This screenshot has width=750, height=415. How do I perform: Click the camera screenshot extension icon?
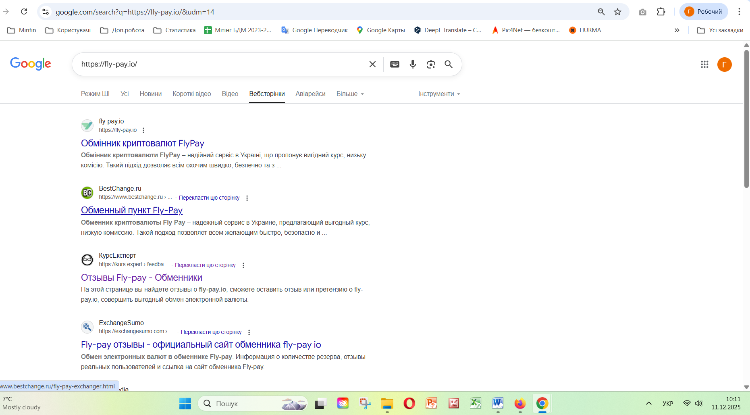tap(642, 12)
